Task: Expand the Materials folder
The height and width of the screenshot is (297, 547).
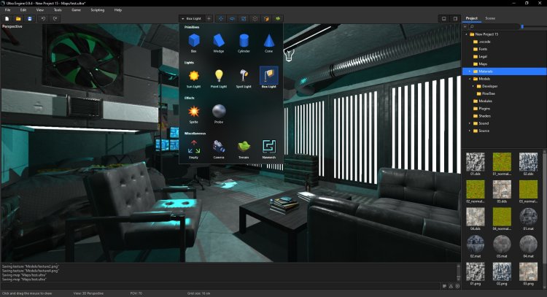Action: [470, 71]
